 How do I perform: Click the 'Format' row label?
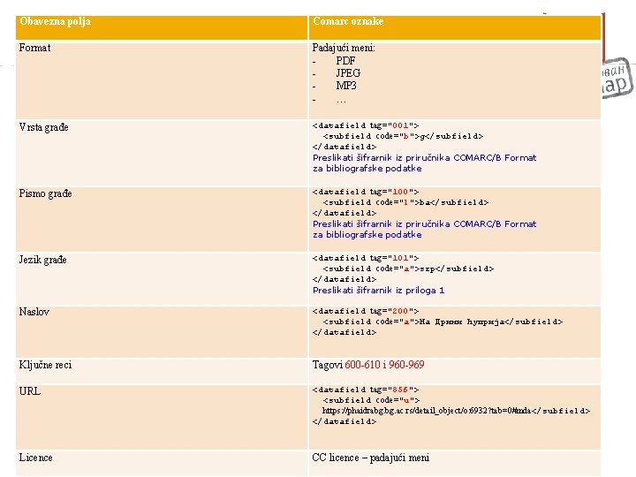click(34, 48)
